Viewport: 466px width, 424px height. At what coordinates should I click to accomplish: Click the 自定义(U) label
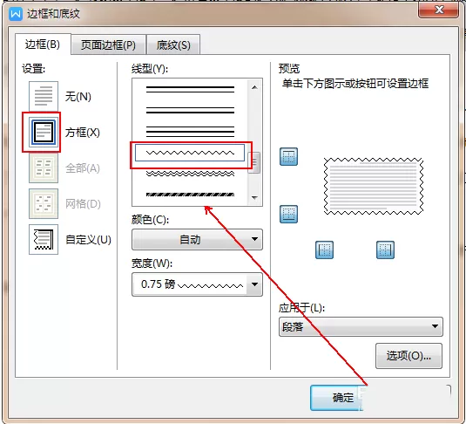pyautogui.click(x=88, y=240)
